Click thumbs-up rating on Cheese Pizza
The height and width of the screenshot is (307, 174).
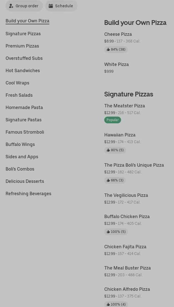(116, 49)
